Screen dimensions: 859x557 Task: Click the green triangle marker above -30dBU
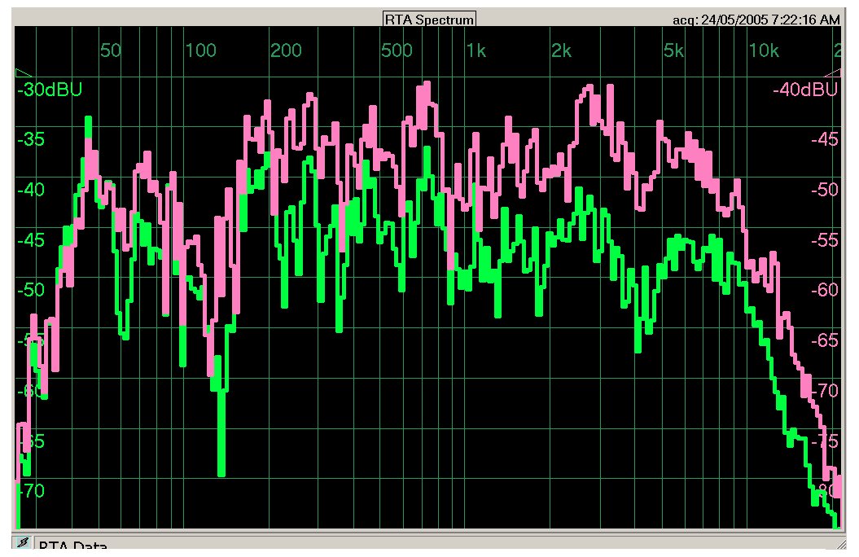coord(22,73)
